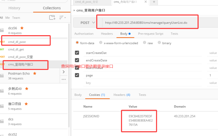Screen dimensions: 218x136
Task: Edit the endCreateDate key field
Action: (x=142, y=60)
